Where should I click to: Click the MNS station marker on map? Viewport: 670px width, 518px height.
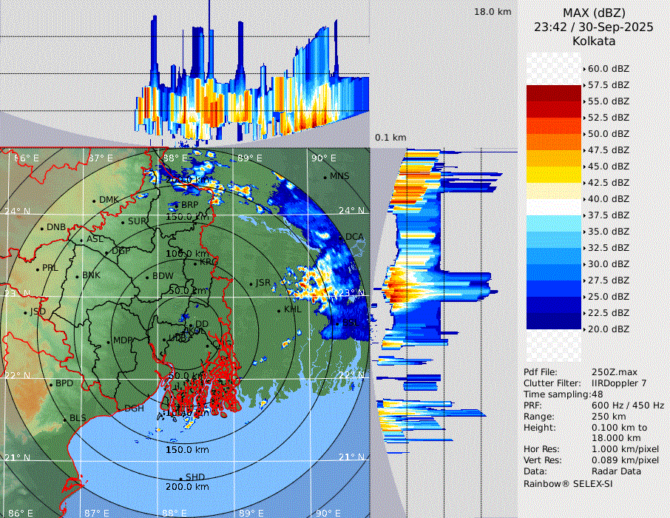pyautogui.click(x=325, y=177)
